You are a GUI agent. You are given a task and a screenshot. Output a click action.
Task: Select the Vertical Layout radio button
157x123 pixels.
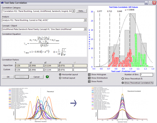tap(60, 78)
